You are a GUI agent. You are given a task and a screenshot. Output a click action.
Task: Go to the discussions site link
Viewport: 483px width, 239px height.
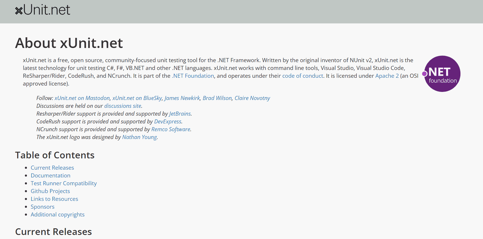click(123, 106)
